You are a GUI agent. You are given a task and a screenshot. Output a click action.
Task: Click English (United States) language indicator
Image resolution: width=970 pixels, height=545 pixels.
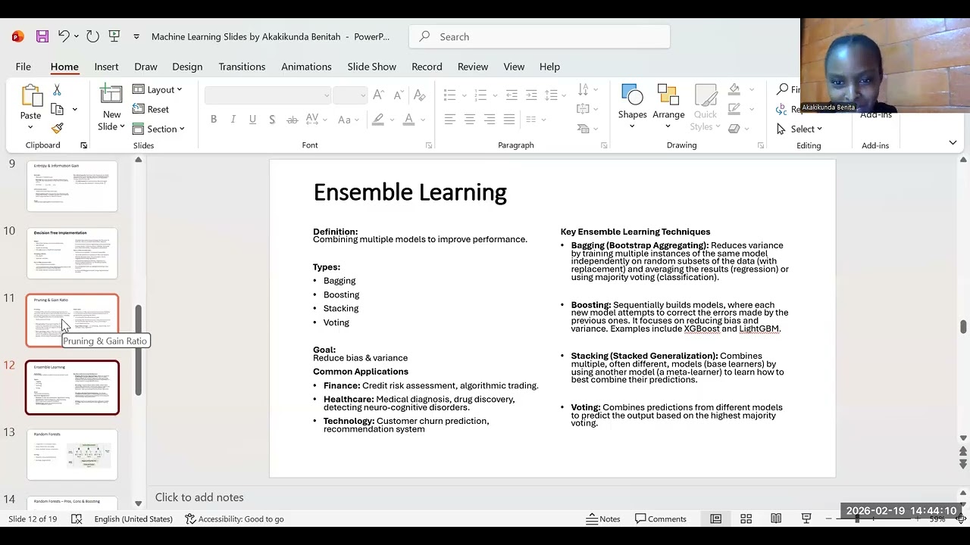pos(133,519)
